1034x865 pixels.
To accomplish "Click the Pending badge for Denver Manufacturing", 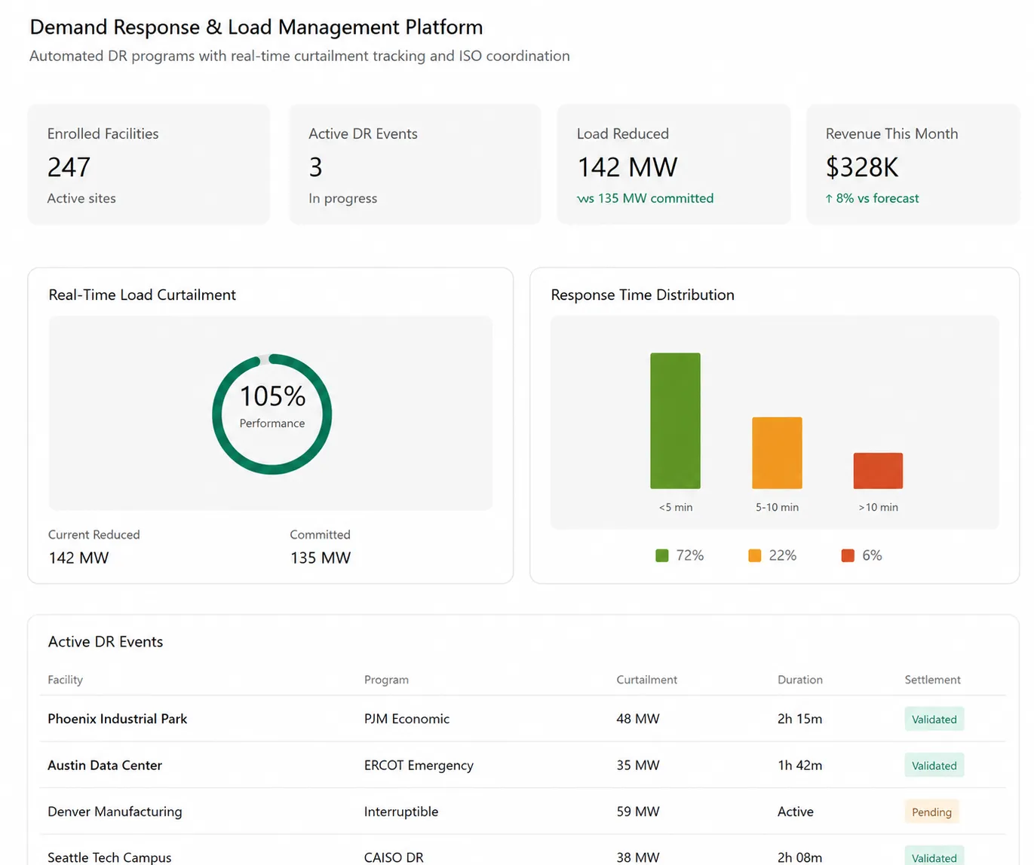I will click(x=931, y=812).
